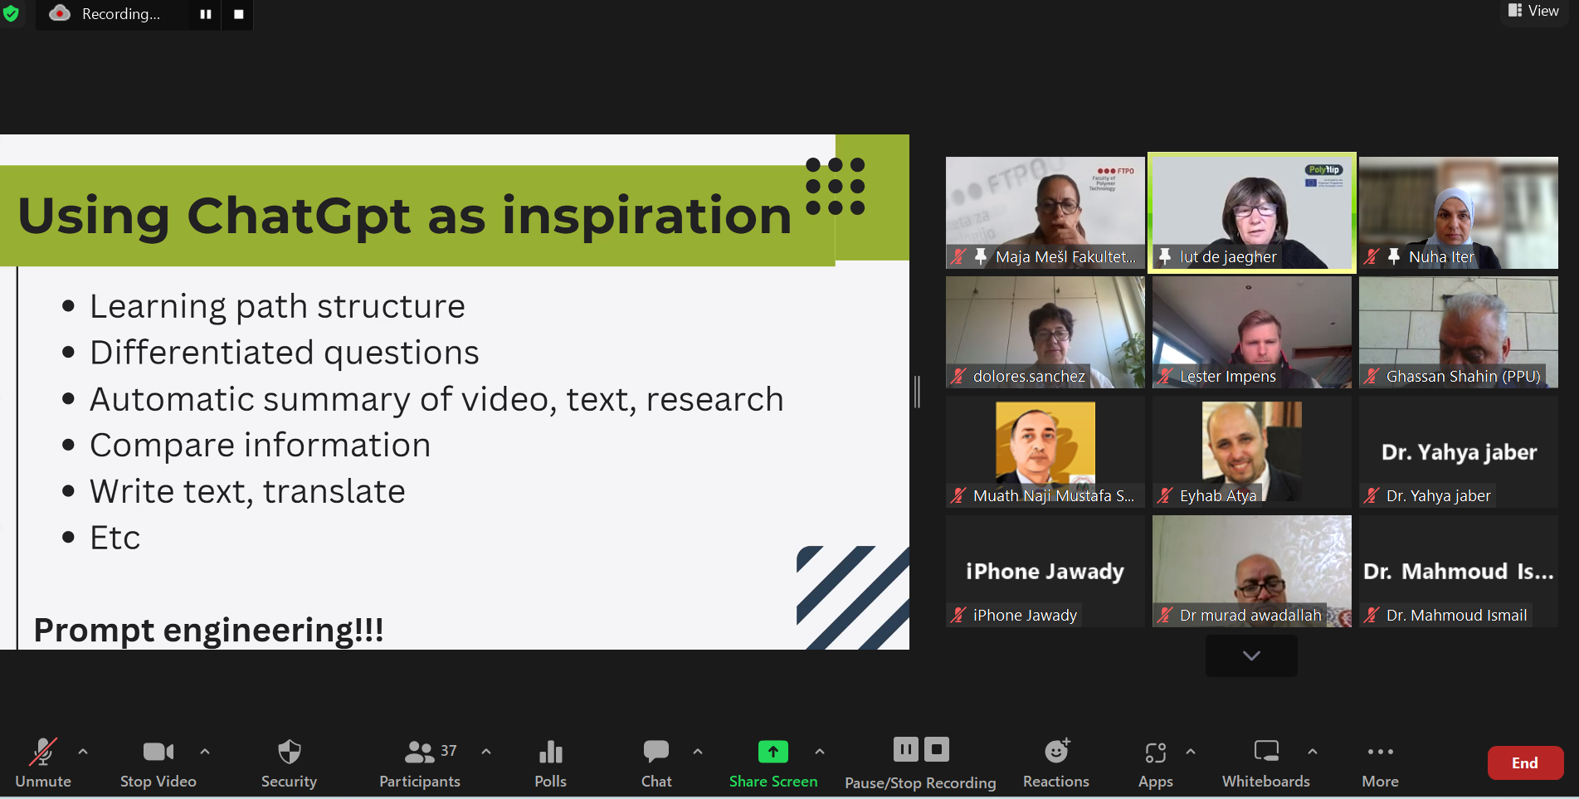Viewport: 1579px width, 799px height.
Task: Open the Participants panel
Action: click(x=420, y=762)
